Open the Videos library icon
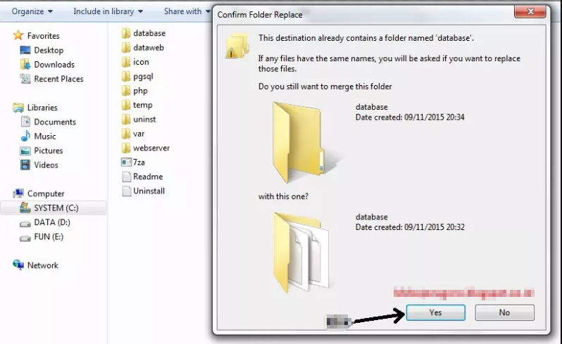Image resolution: width=562 pixels, height=344 pixels. (25, 165)
